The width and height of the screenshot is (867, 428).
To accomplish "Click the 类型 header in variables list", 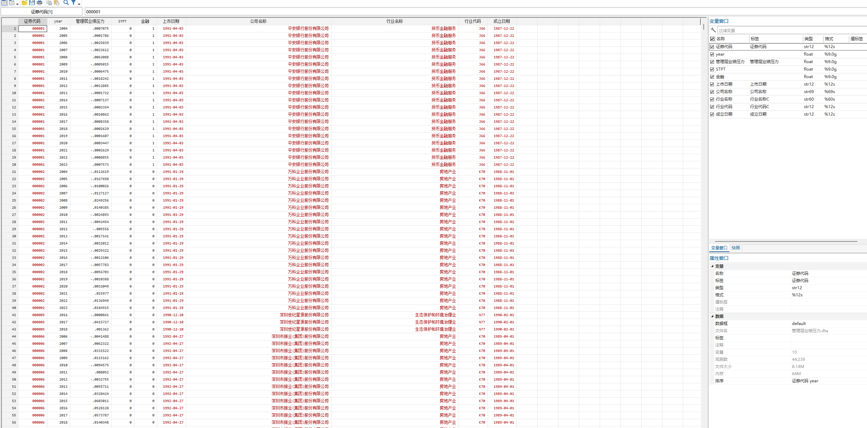I will 808,39.
